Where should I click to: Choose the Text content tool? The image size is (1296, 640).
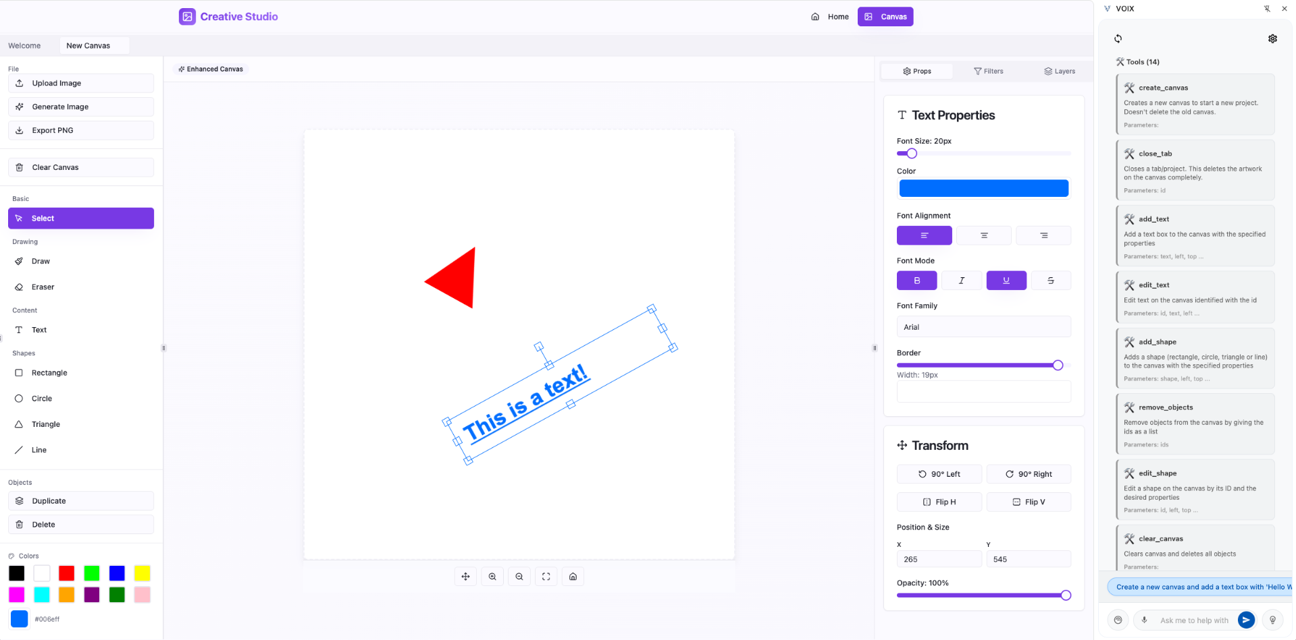[x=81, y=330]
